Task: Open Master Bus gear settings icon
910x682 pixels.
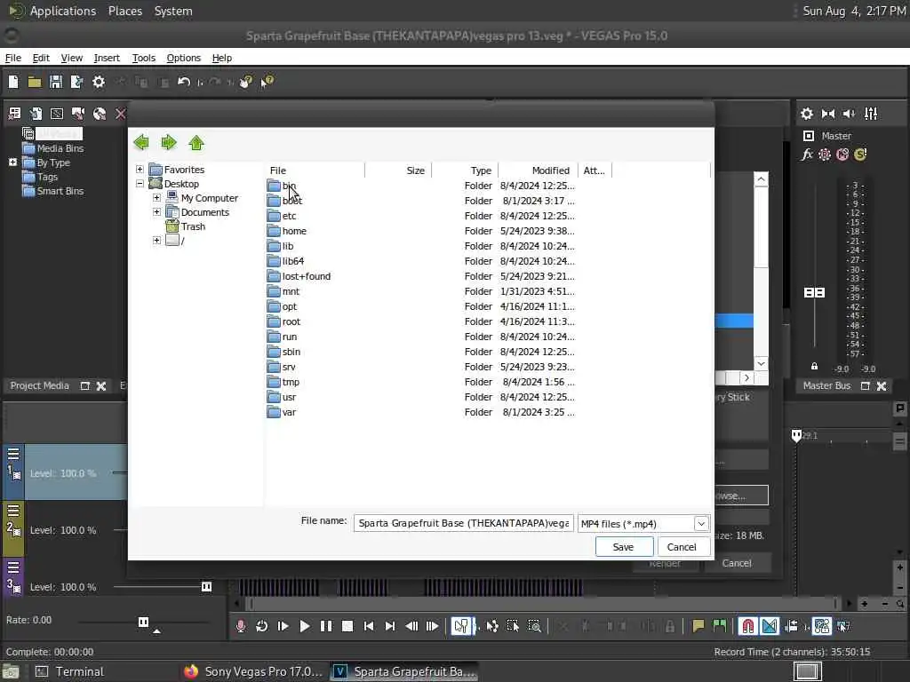Action: tap(807, 114)
